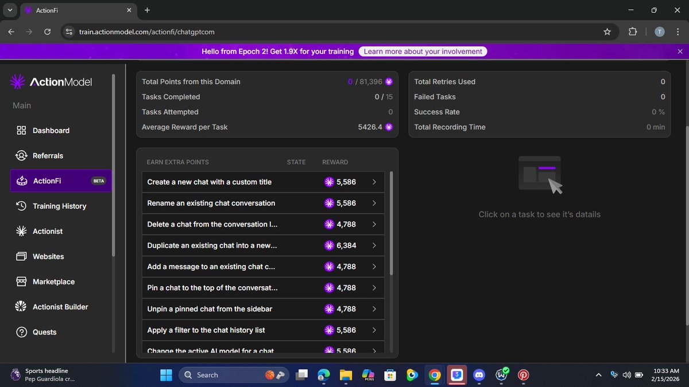Click 'Learn more about your involvement' button

pos(423,52)
